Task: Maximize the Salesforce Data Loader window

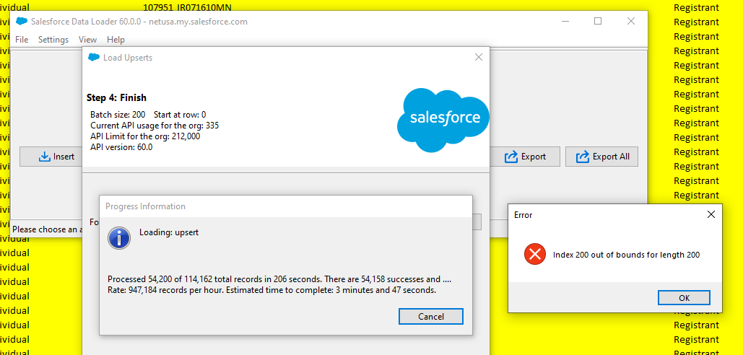Action: click(598, 21)
